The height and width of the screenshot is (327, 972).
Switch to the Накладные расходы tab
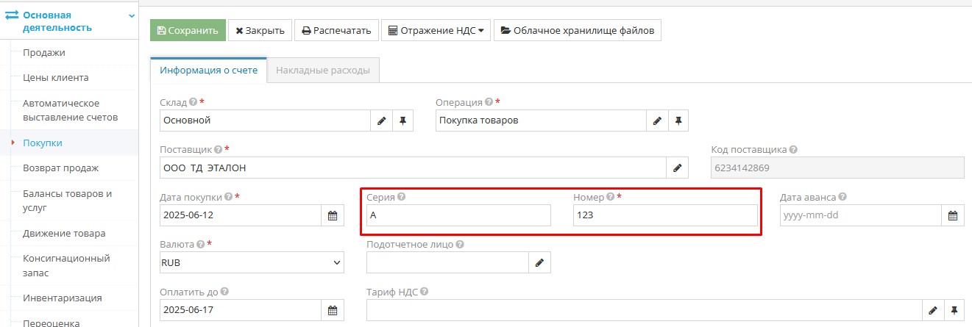click(323, 71)
